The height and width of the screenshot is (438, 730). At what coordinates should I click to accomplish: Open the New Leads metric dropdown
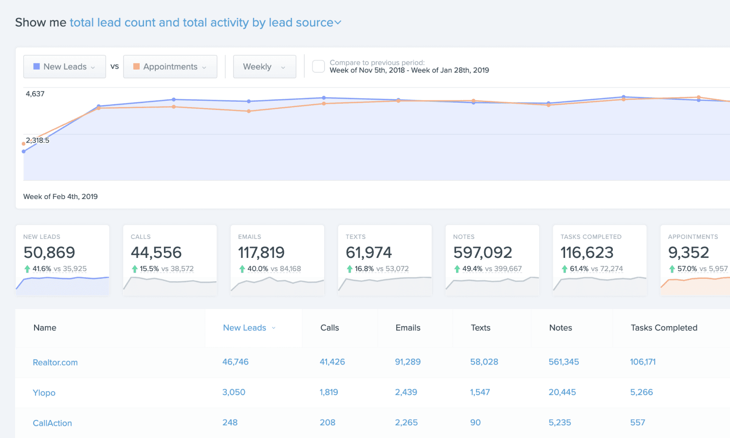click(x=65, y=67)
